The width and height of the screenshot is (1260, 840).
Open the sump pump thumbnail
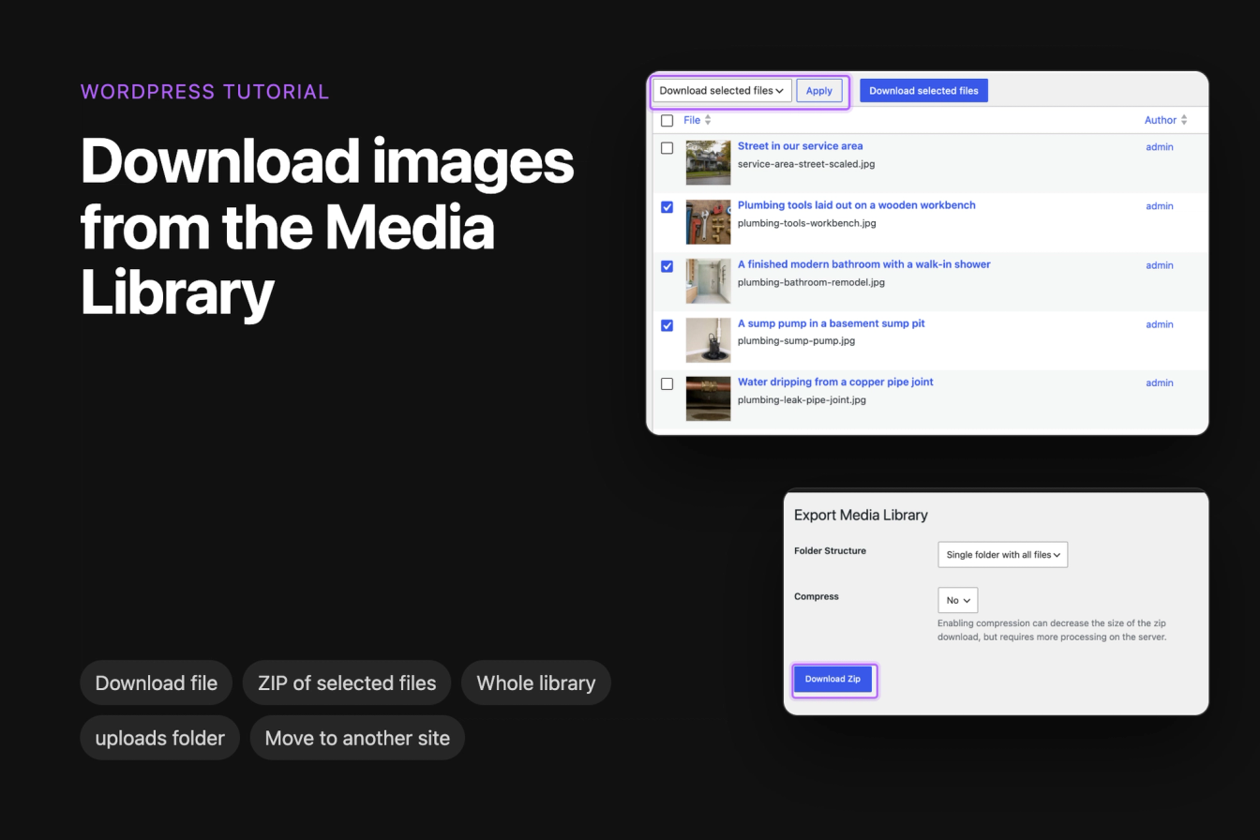tap(708, 340)
